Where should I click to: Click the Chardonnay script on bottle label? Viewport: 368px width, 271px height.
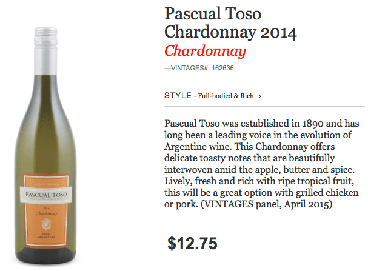click(x=46, y=213)
